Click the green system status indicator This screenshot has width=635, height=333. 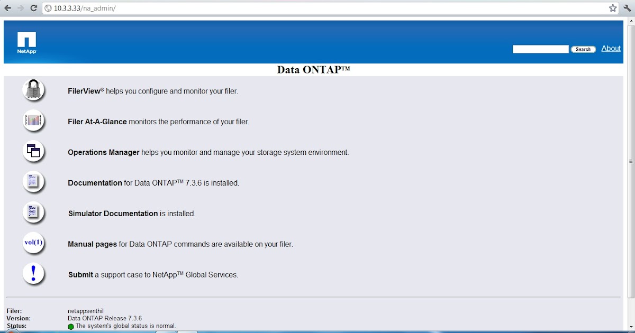(70, 326)
